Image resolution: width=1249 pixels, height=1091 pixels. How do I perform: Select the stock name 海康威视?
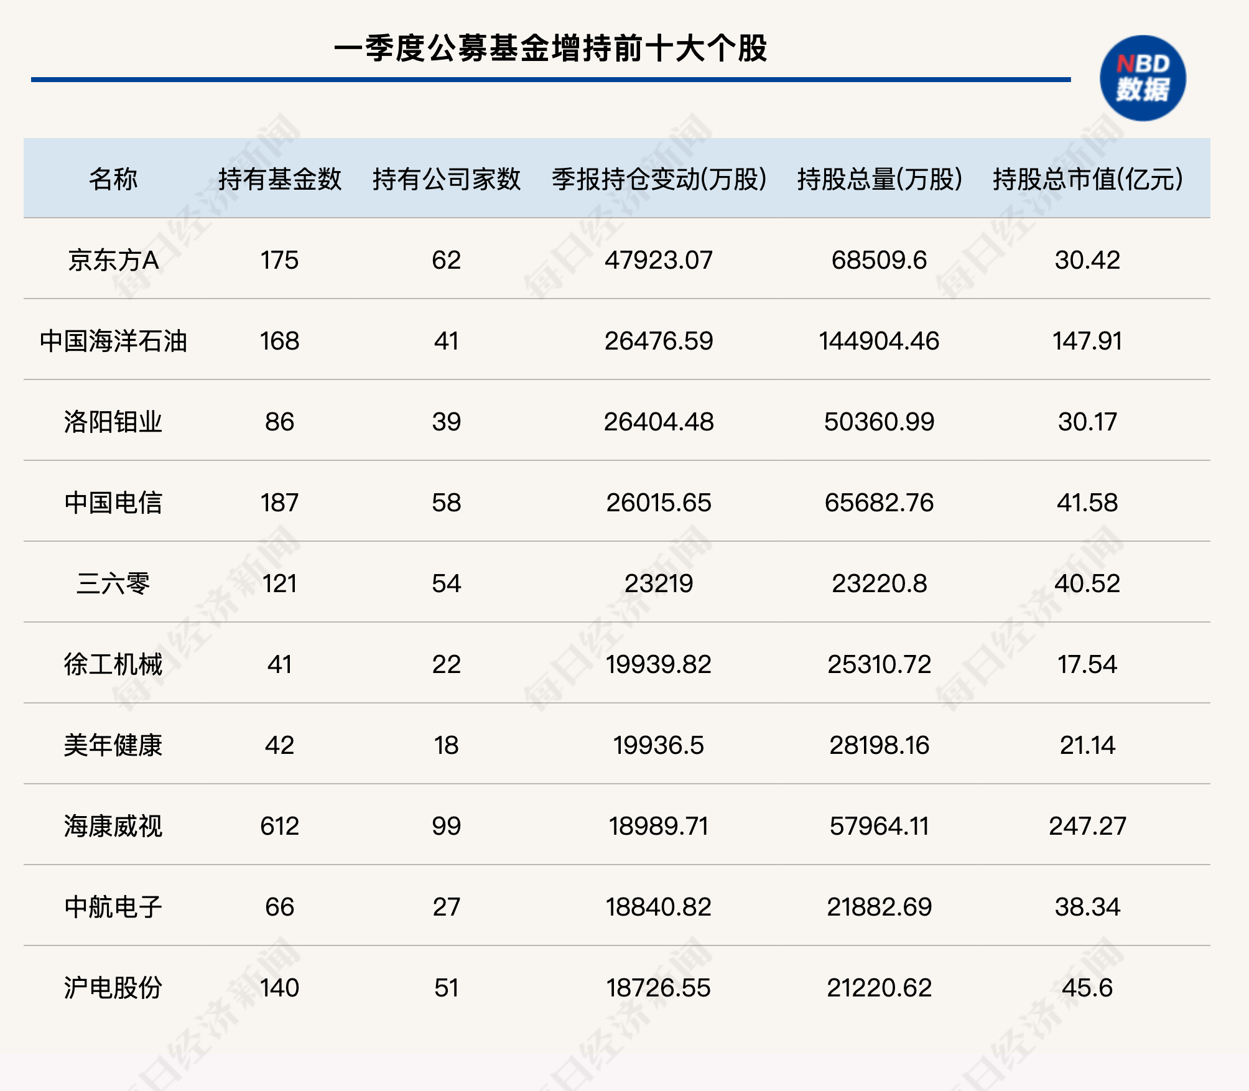click(x=113, y=826)
